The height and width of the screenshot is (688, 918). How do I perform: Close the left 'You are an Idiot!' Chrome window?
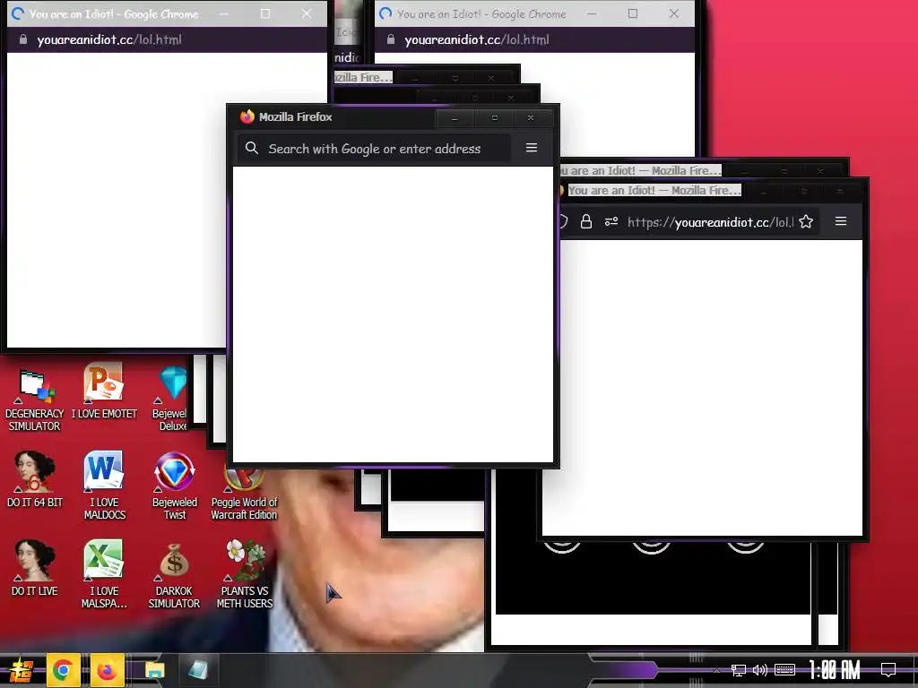pyautogui.click(x=307, y=13)
